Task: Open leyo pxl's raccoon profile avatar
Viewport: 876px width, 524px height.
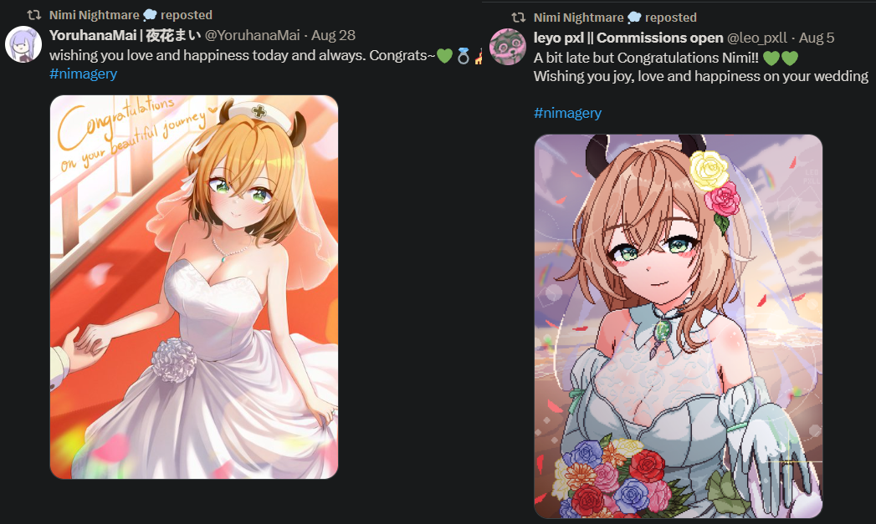Action: pyautogui.click(x=508, y=47)
